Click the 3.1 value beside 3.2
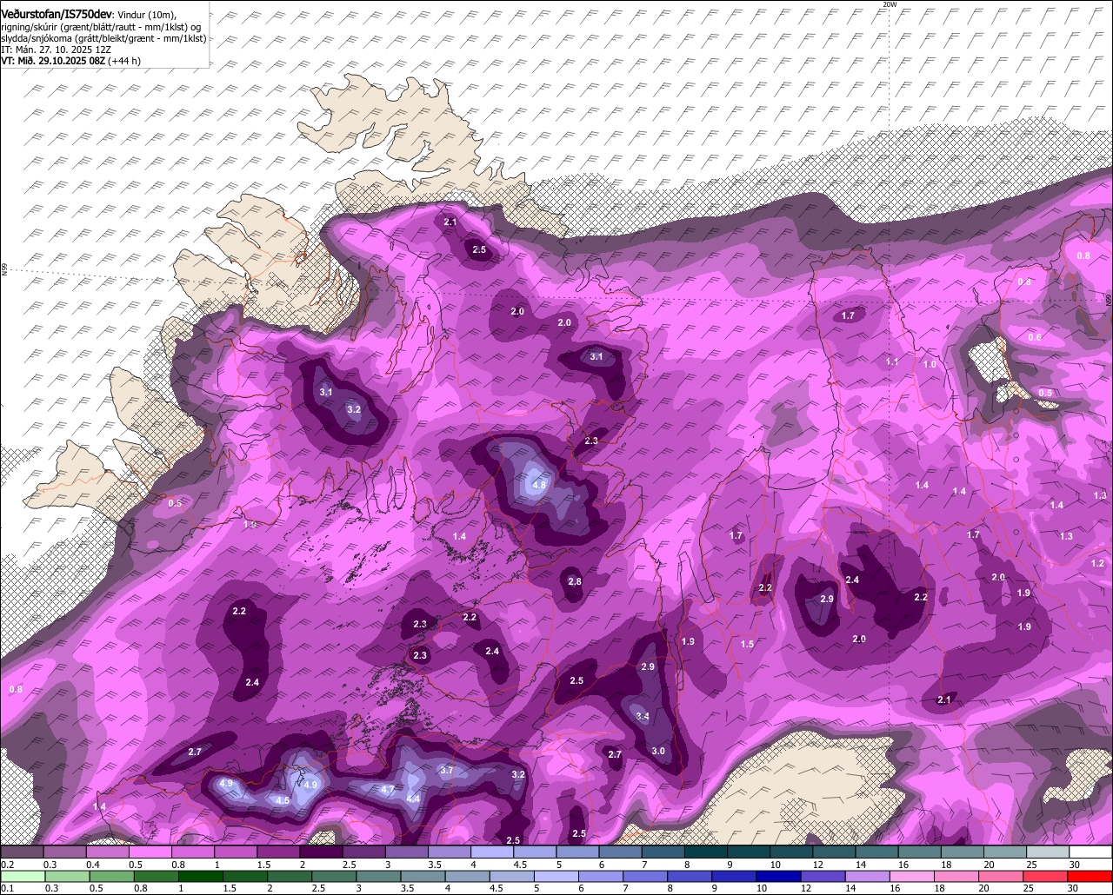This screenshot has width=1113, height=895. [x=326, y=392]
